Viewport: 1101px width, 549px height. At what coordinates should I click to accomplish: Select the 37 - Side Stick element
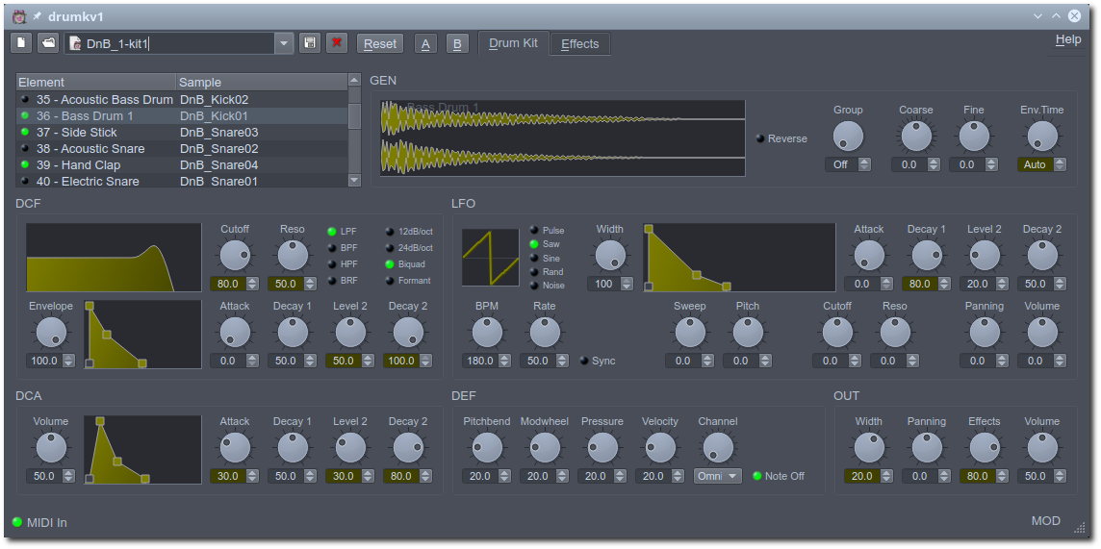point(182,132)
